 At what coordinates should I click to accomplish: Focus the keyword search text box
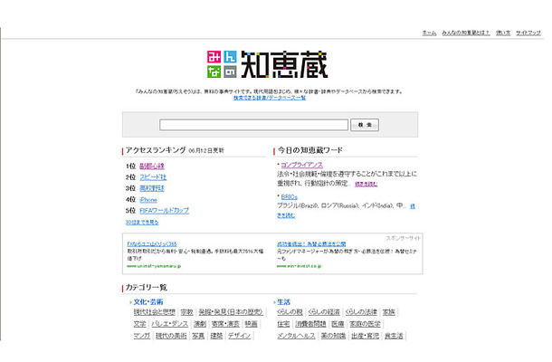pos(253,125)
